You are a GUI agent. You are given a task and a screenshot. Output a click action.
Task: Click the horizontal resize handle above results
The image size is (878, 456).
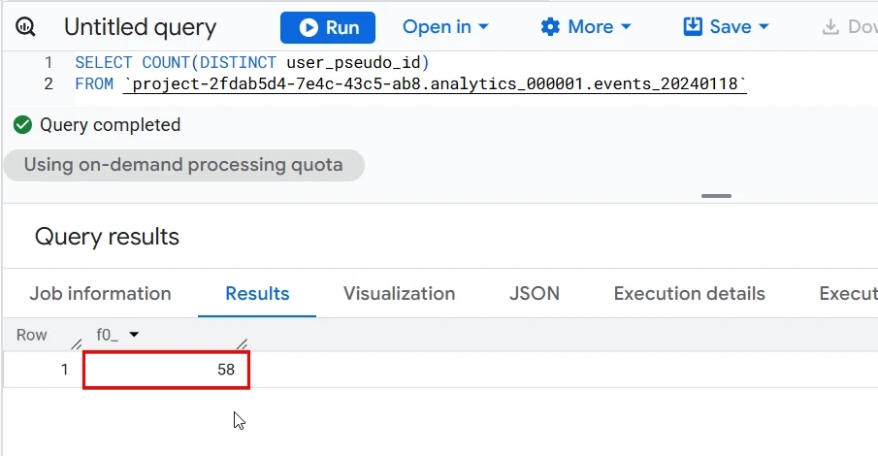tap(716, 196)
